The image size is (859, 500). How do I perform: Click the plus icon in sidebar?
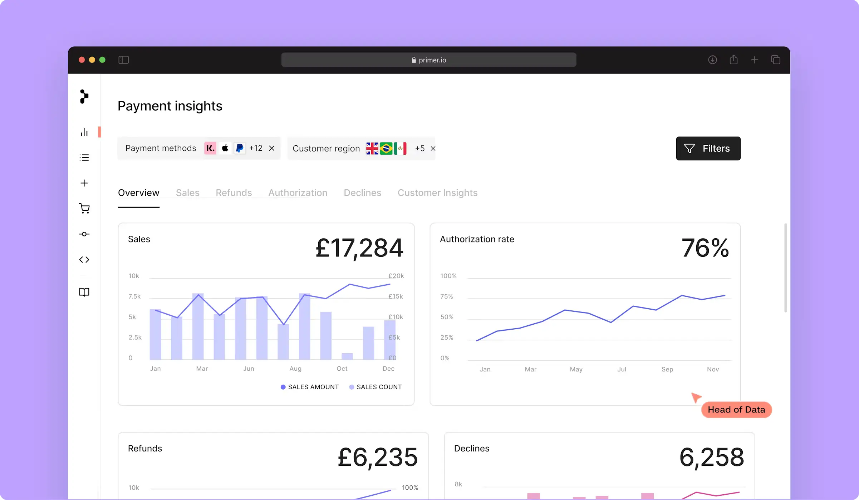pyautogui.click(x=84, y=183)
